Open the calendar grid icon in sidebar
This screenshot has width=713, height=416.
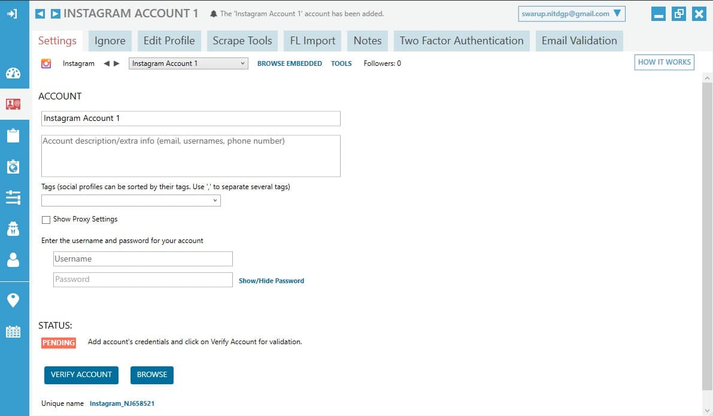pyautogui.click(x=13, y=332)
